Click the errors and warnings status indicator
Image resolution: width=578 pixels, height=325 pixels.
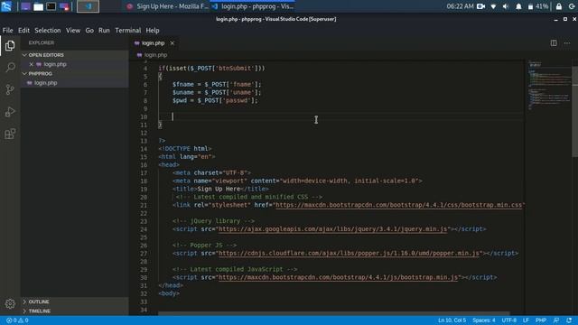[x=18, y=320]
